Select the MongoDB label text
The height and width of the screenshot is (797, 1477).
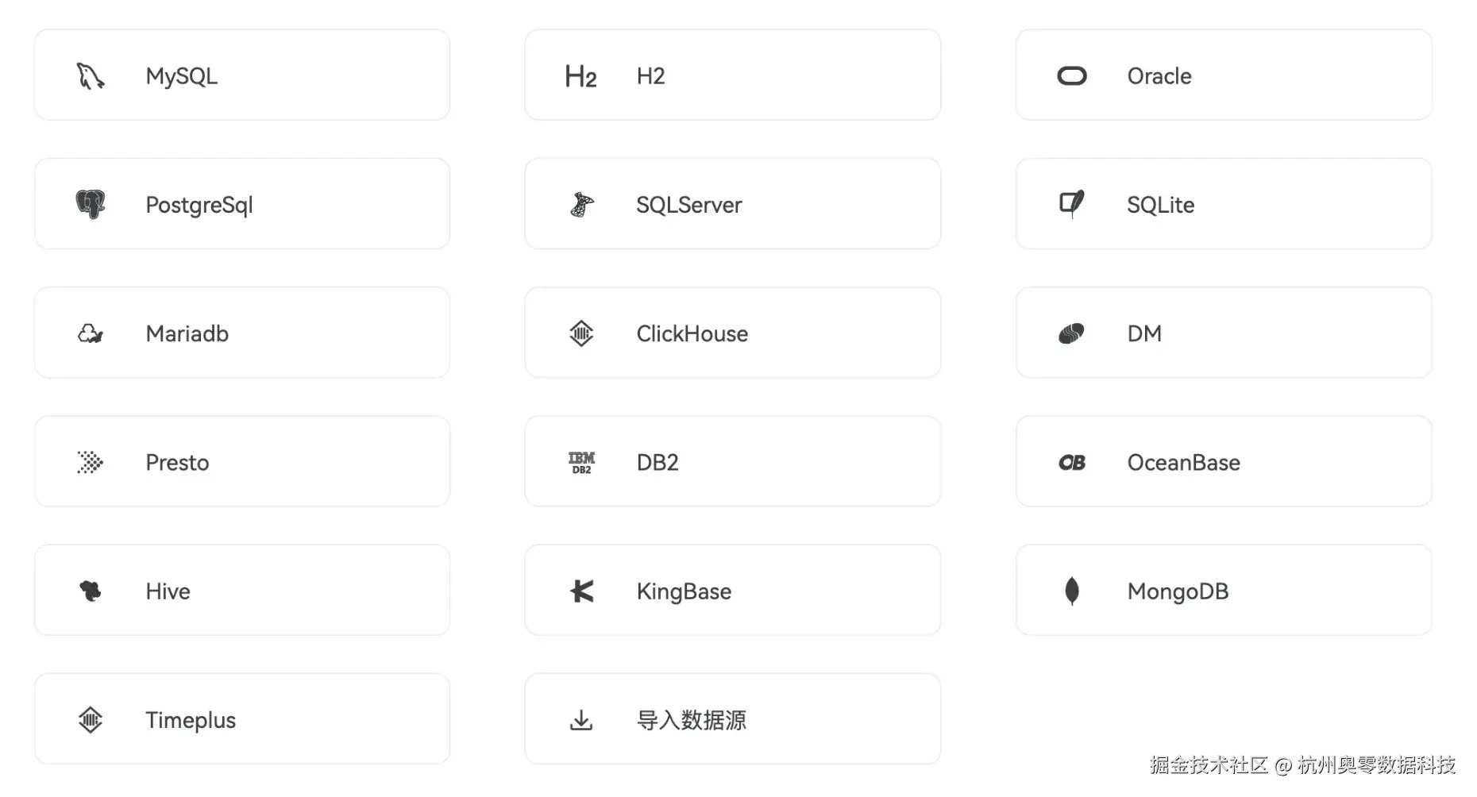[1178, 591]
